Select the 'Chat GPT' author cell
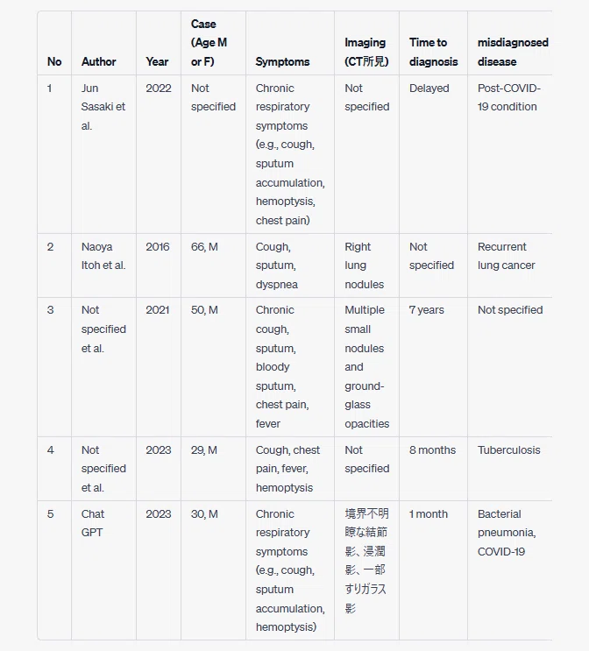 [x=93, y=523]
